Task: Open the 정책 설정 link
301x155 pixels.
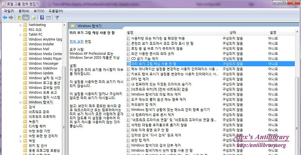Action: [77, 41]
